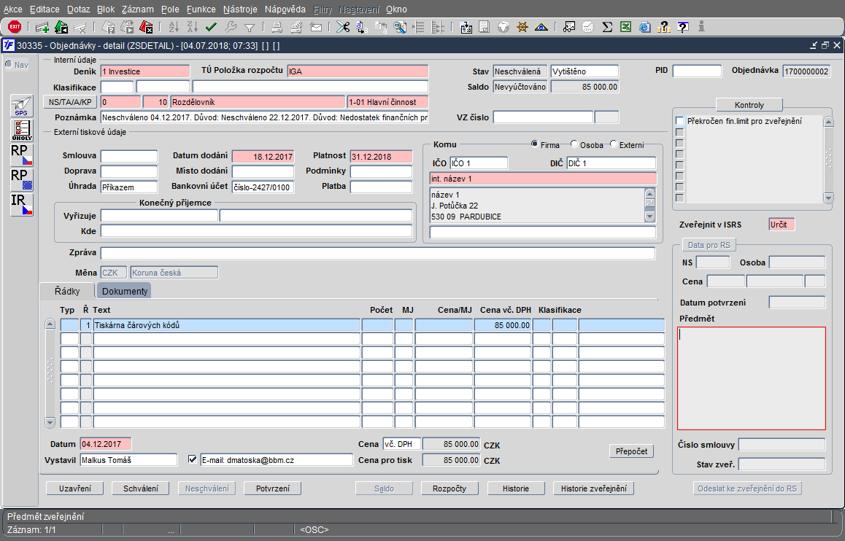Click the Potvrzení button

pyautogui.click(x=273, y=489)
